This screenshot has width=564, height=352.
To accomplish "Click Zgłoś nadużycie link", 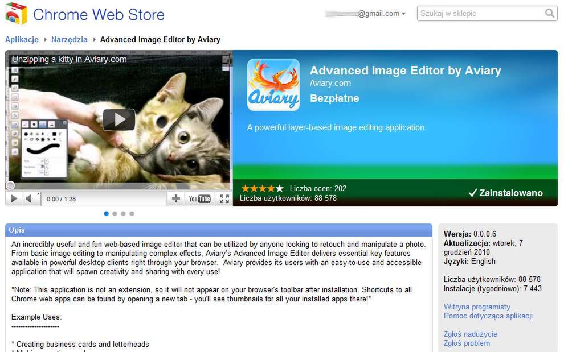I will coord(471,334).
